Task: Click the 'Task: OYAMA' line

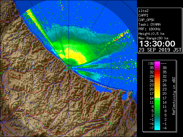Action: pos(150,25)
